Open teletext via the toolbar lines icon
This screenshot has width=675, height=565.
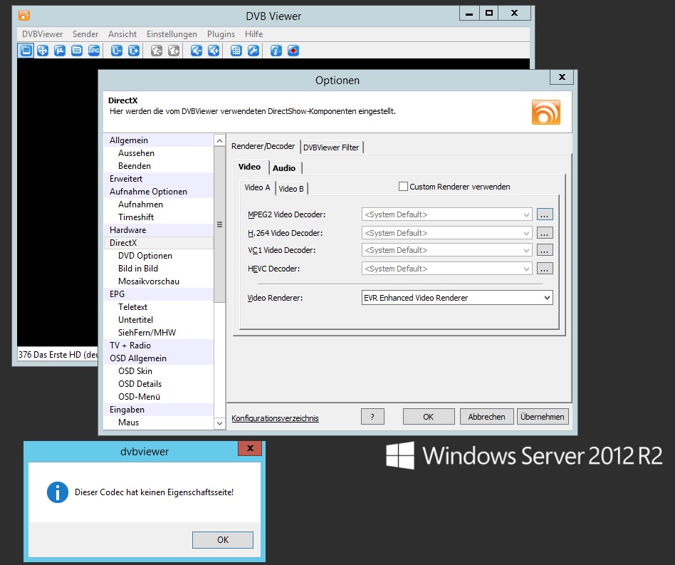(x=77, y=51)
